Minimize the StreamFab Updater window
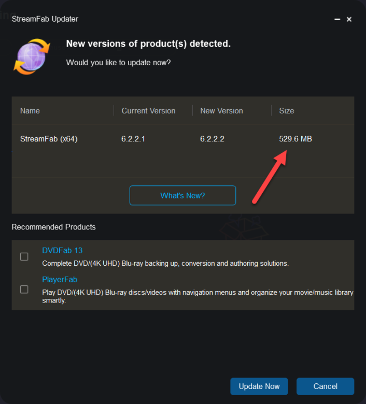The width and height of the screenshot is (366, 404). 337,19
